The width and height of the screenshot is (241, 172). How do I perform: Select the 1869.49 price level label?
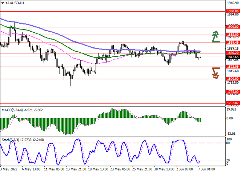coord(233,43)
